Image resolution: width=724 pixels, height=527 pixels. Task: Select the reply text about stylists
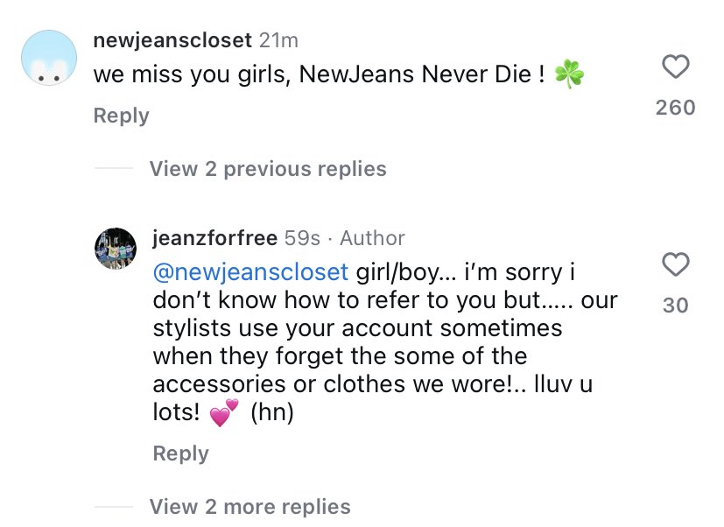pyautogui.click(x=359, y=328)
